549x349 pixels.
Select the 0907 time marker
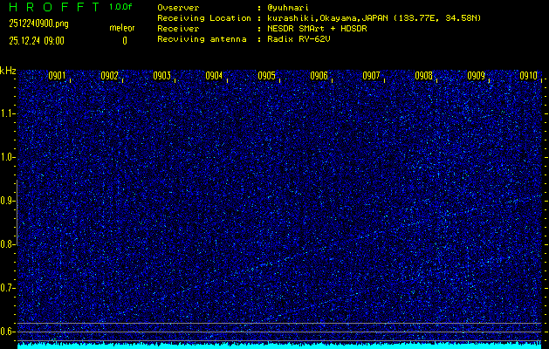372,76
